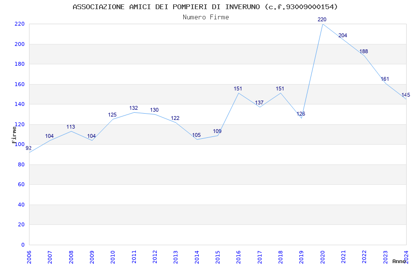Click the Anno x-axis title
The image size is (411, 266).
[399, 261]
